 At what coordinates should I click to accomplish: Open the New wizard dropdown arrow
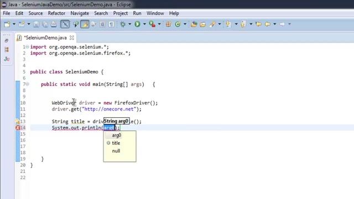click(14, 24)
